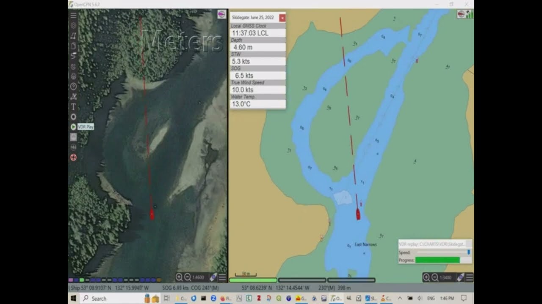The width and height of the screenshot is (542, 304).
Task: Click the VDR replay window title
Action: point(432,244)
